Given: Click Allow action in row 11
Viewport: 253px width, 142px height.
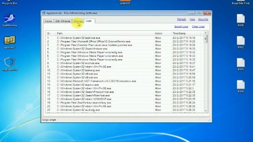Looking at the screenshot, I should click(158, 74).
